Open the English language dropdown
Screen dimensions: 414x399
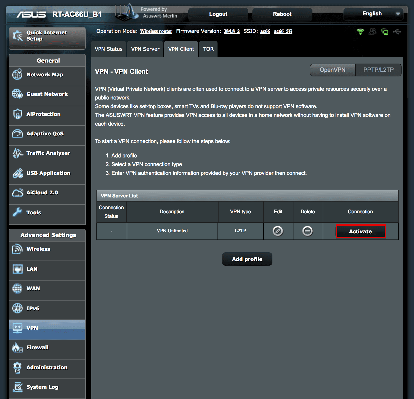coord(373,14)
